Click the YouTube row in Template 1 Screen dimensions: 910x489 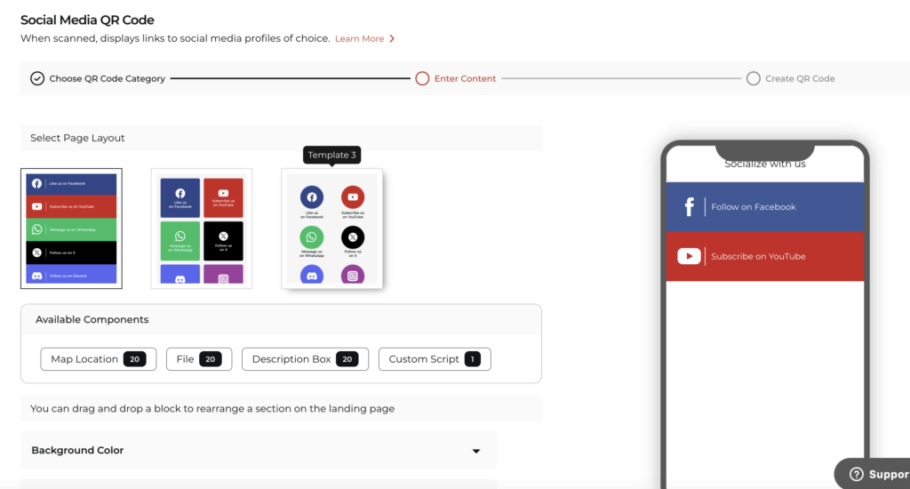click(x=71, y=206)
